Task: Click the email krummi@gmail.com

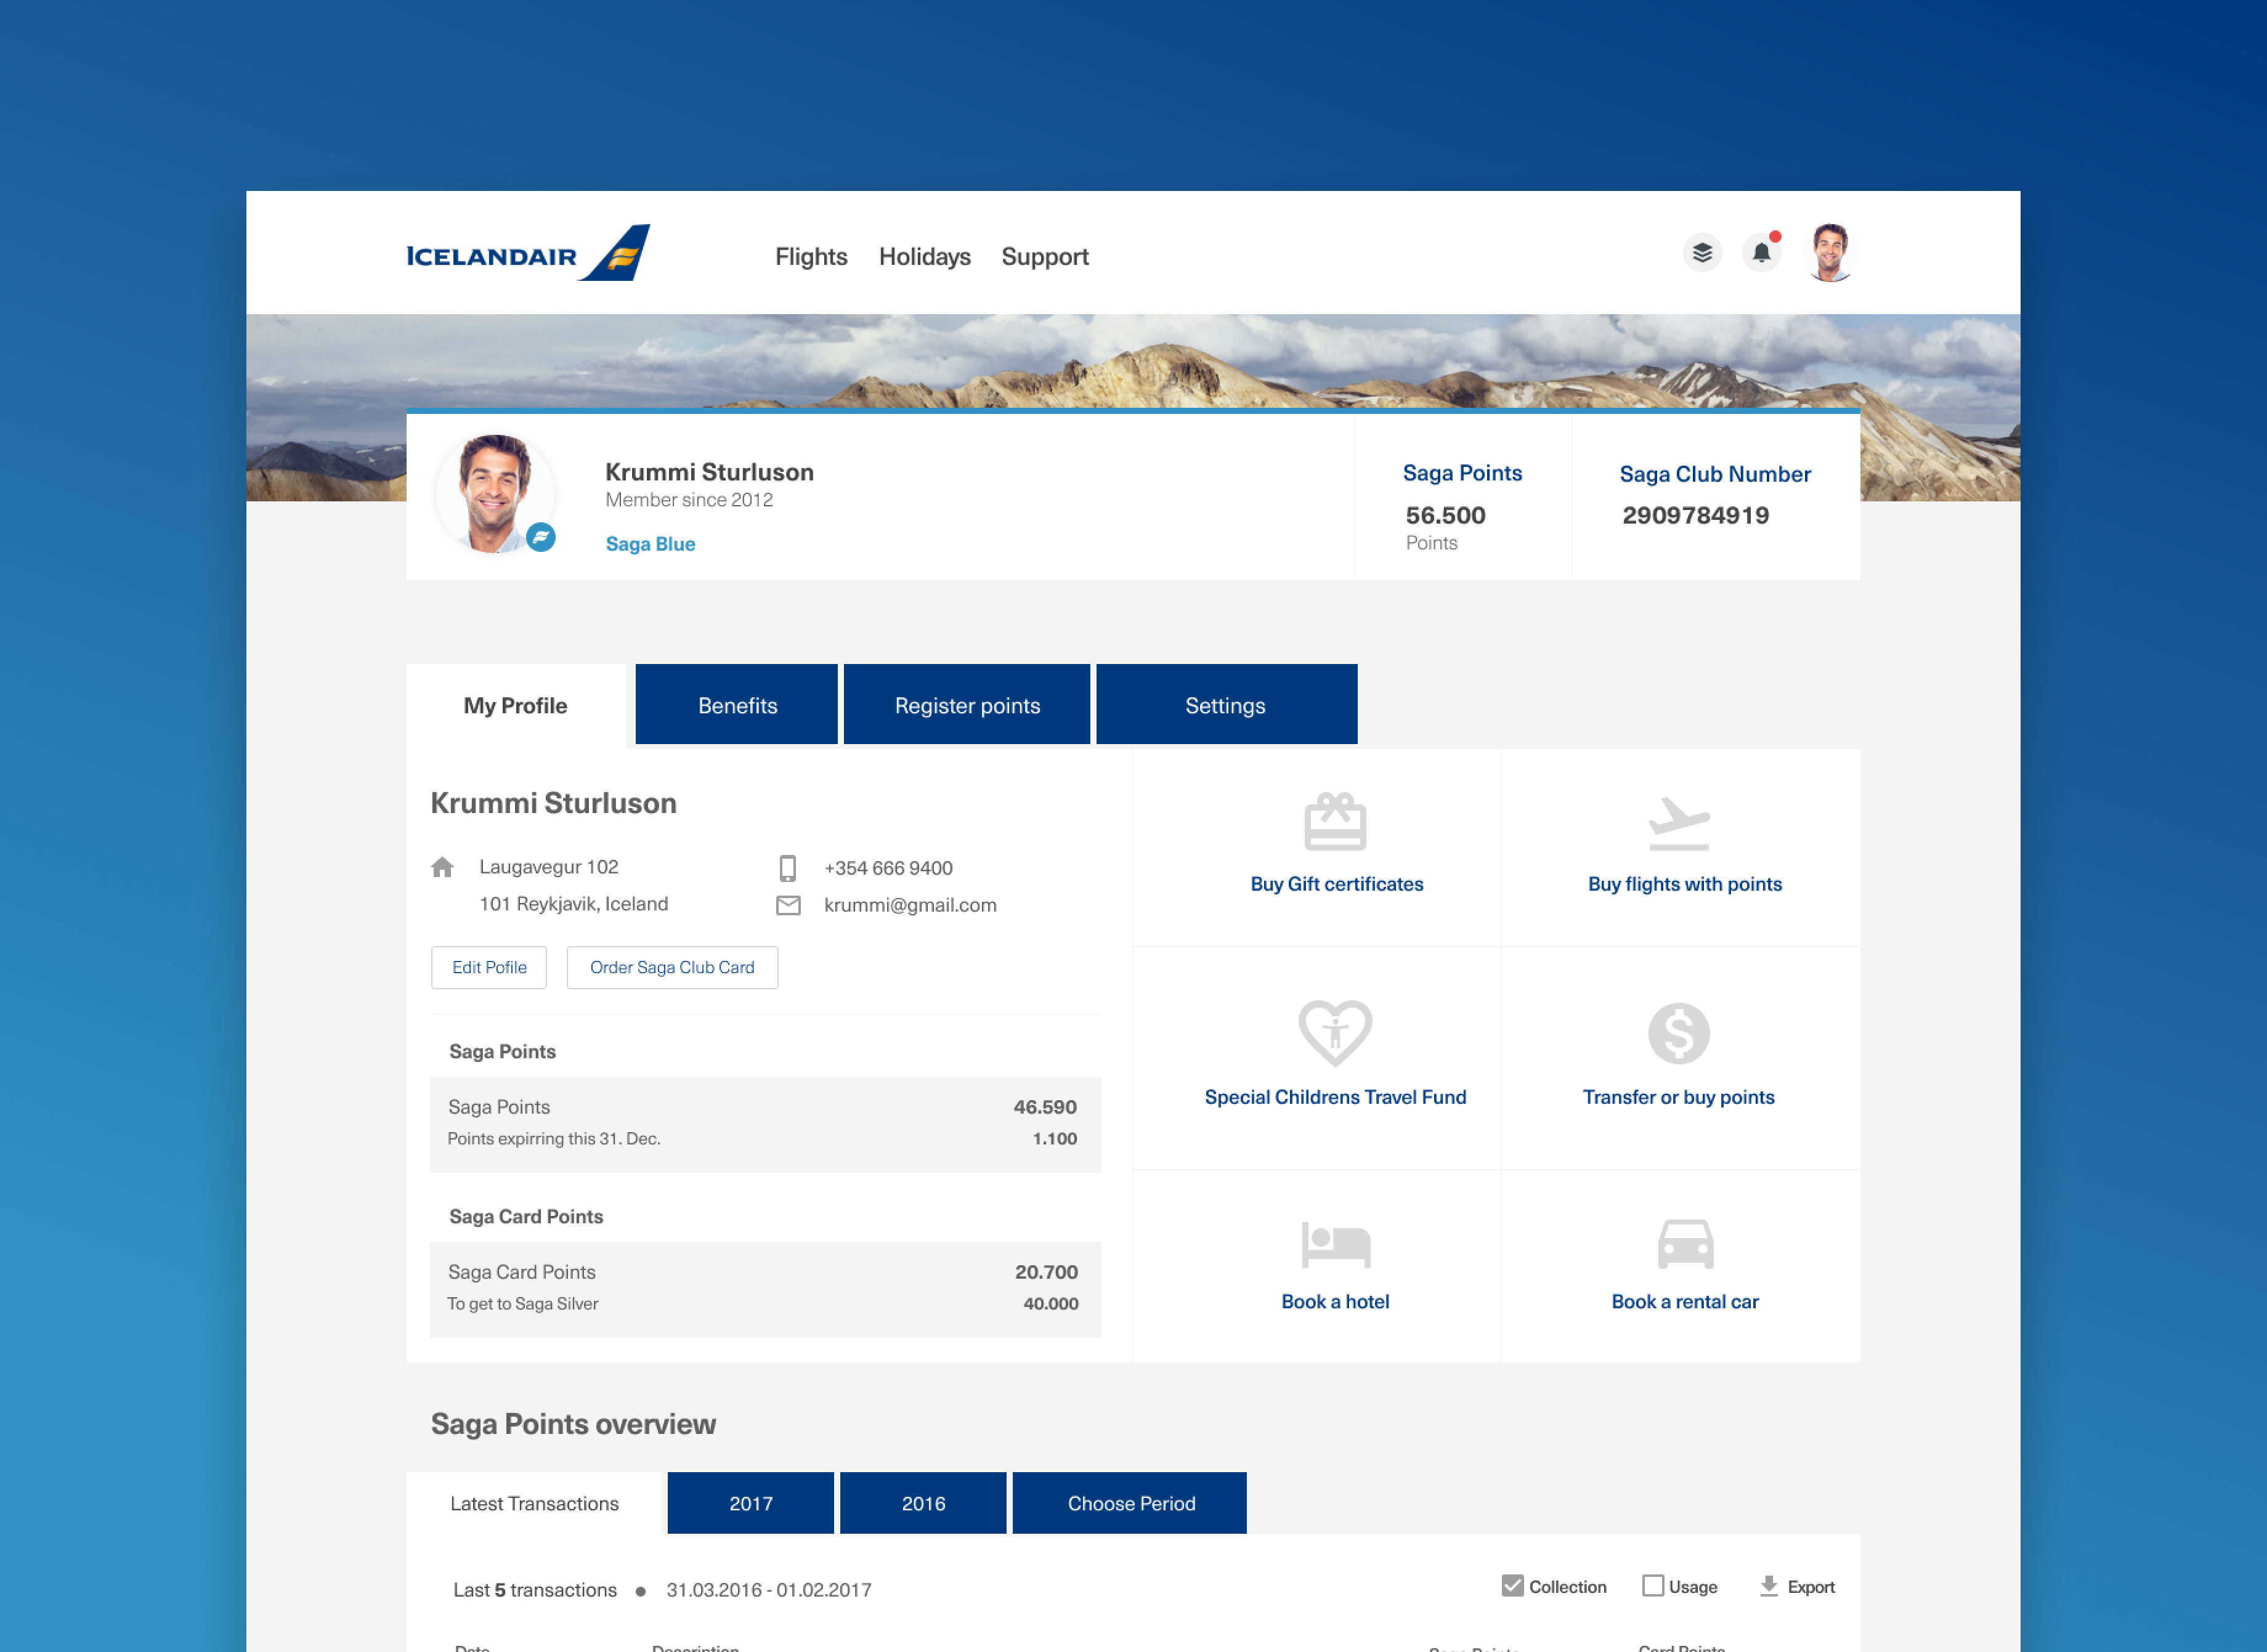Action: (910, 905)
